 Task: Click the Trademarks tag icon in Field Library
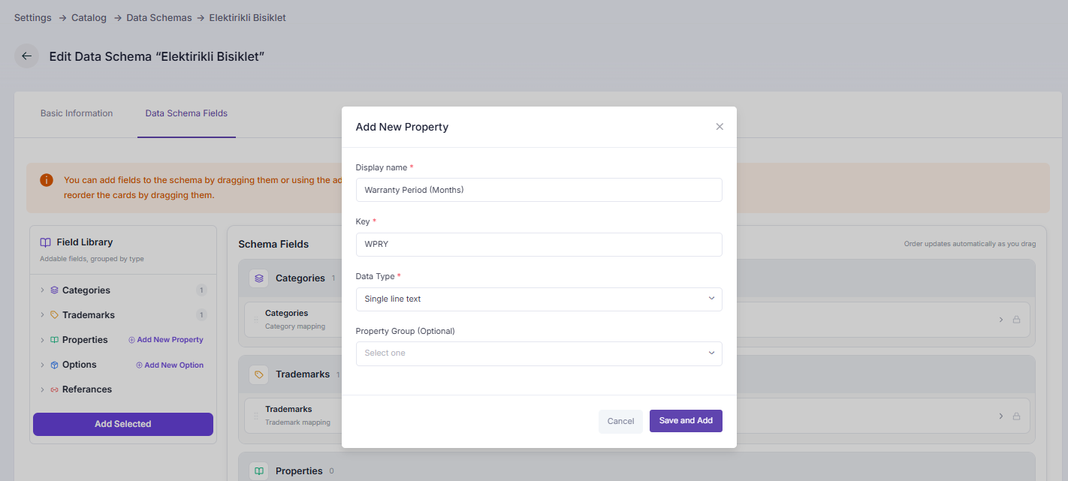tap(54, 315)
